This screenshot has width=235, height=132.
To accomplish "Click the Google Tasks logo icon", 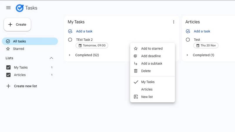I will (x=20, y=8).
